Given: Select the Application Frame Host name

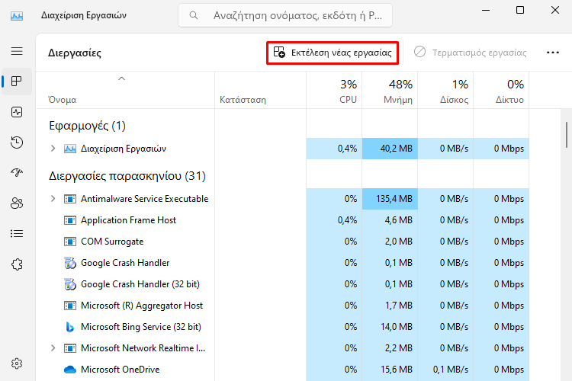Looking at the screenshot, I should pos(128,220).
